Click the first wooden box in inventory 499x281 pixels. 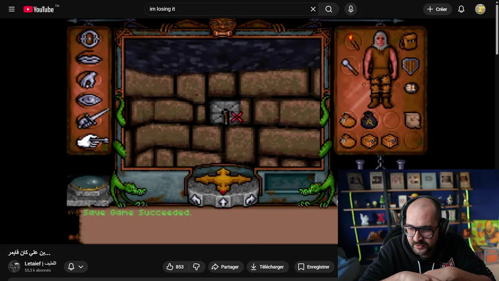[369, 141]
